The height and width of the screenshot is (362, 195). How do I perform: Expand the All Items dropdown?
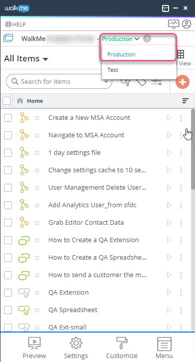[26, 58]
